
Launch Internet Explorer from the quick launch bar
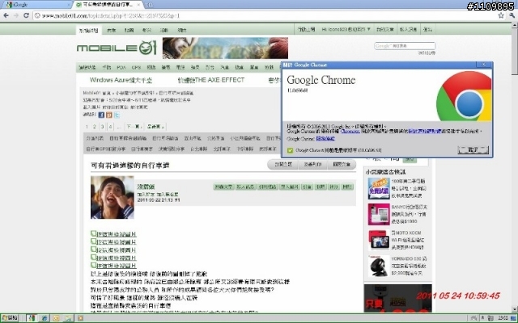pos(45,318)
